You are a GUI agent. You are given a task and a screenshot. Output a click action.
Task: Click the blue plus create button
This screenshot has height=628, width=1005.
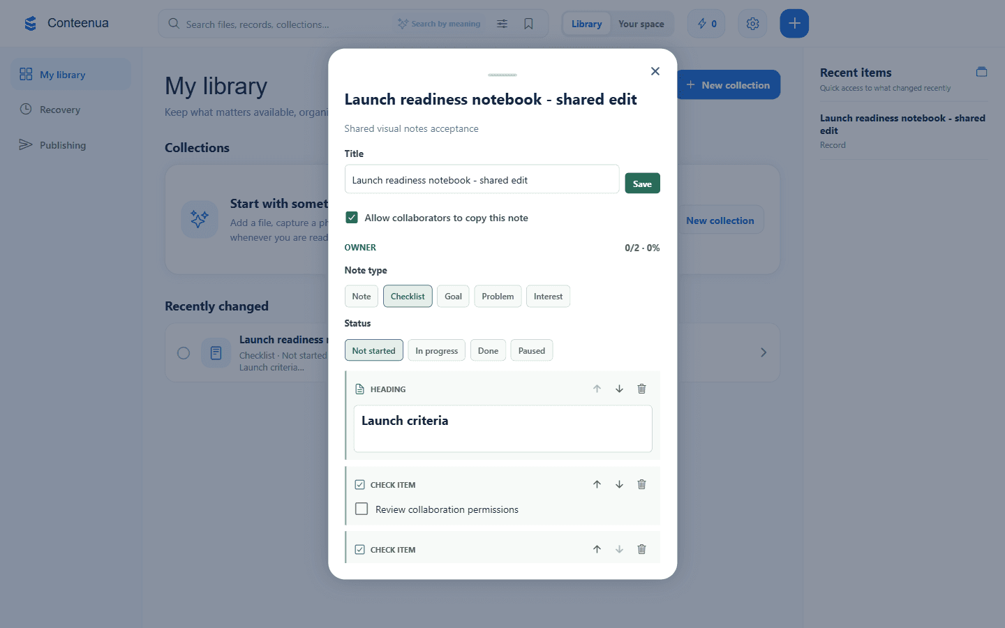794,24
